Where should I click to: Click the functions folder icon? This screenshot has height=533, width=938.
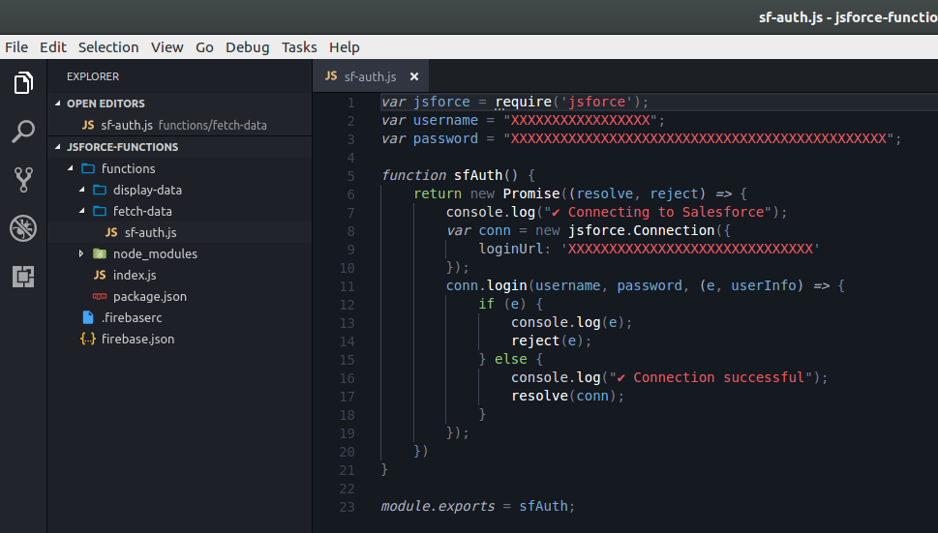88,168
